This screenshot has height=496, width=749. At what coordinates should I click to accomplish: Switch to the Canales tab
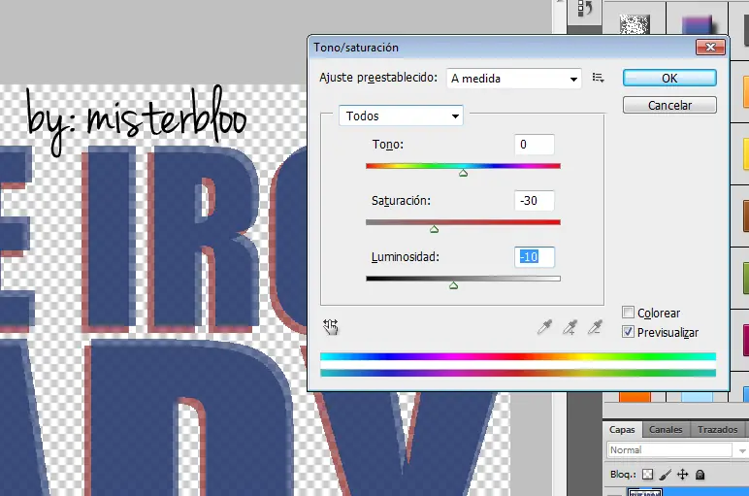(x=666, y=430)
